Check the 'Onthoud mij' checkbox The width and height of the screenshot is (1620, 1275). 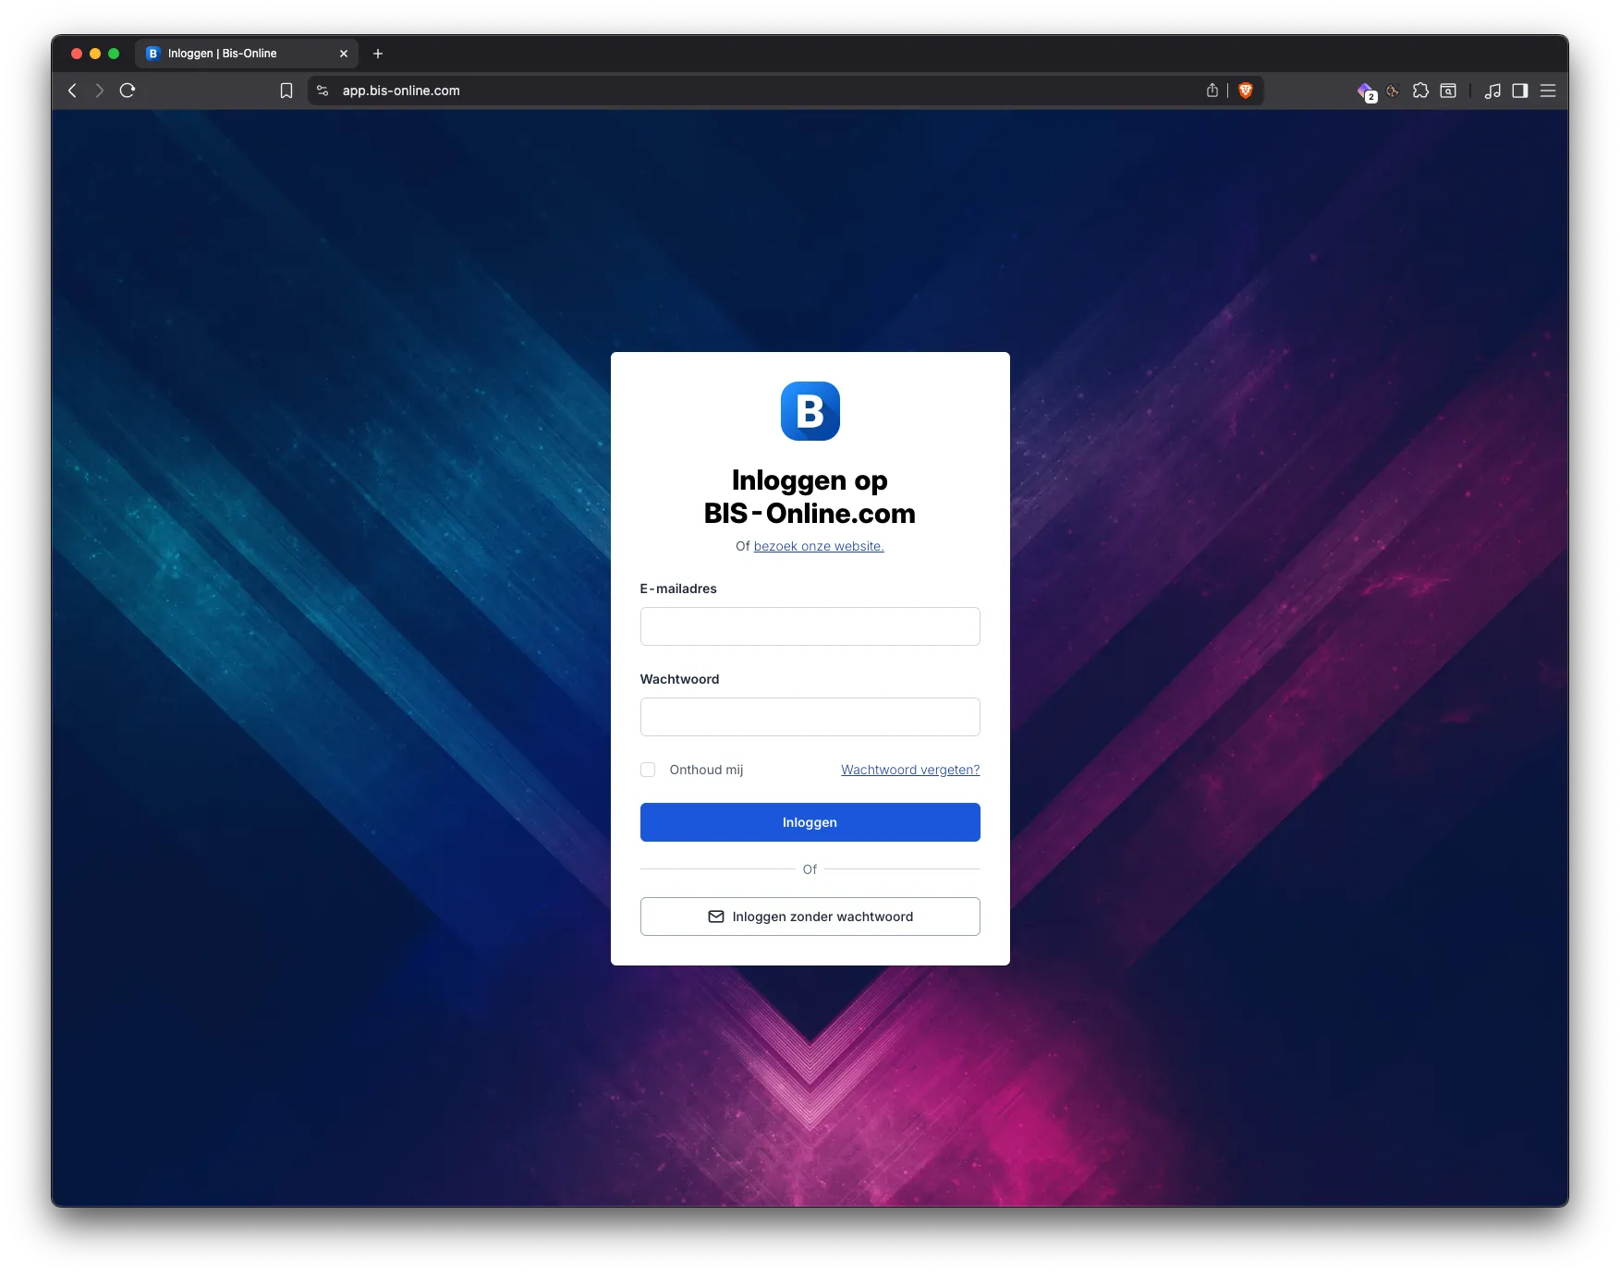pos(648,770)
